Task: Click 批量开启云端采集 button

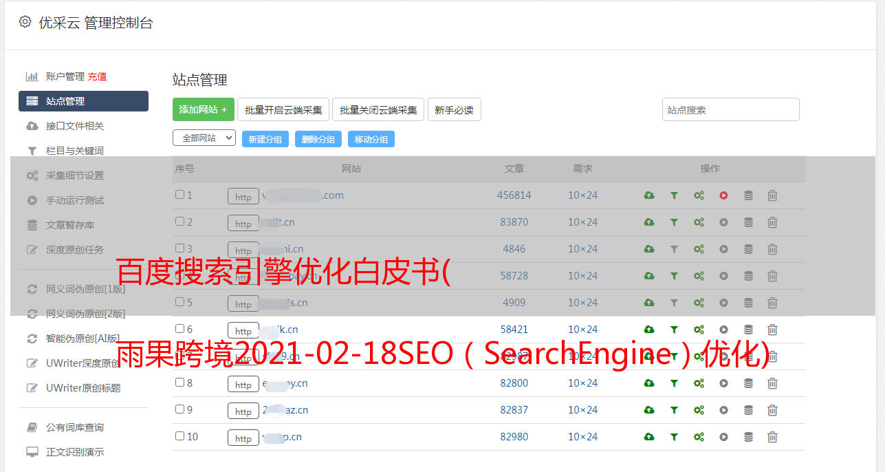Action: point(283,109)
